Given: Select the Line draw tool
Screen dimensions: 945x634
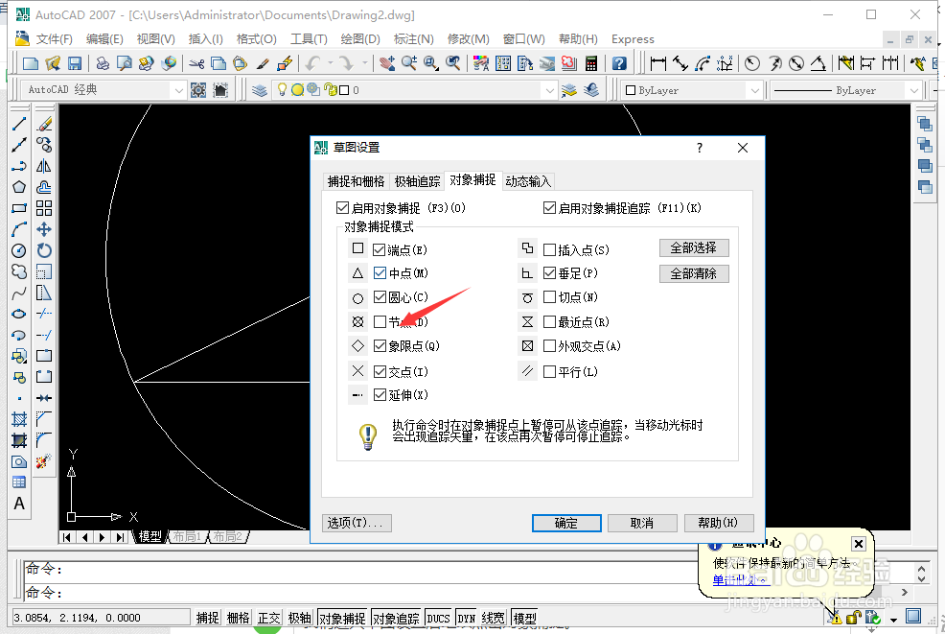Looking at the screenshot, I should pos(19,124).
